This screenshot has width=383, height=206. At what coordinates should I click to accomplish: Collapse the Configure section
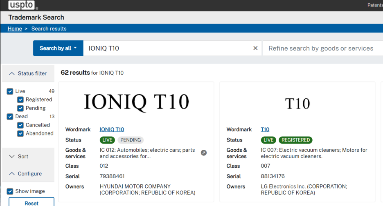pos(28,174)
